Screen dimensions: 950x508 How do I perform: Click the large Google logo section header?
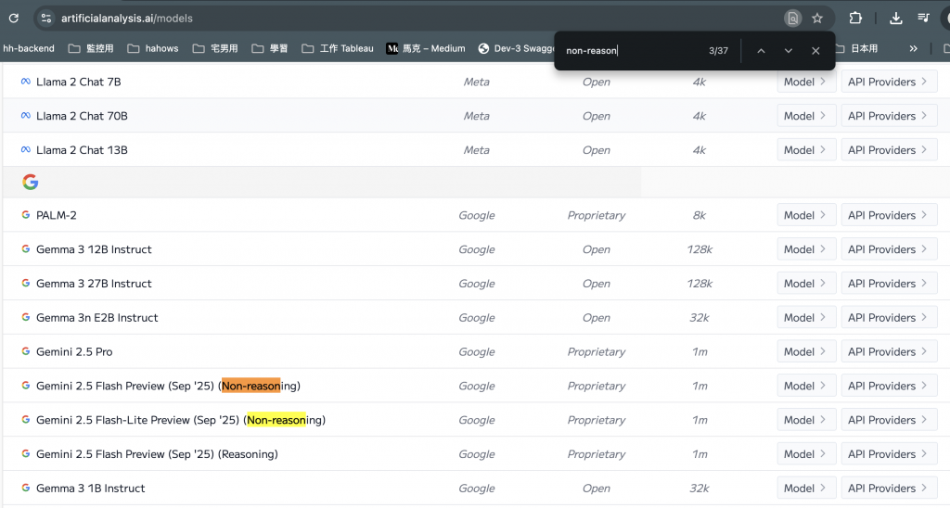31,182
